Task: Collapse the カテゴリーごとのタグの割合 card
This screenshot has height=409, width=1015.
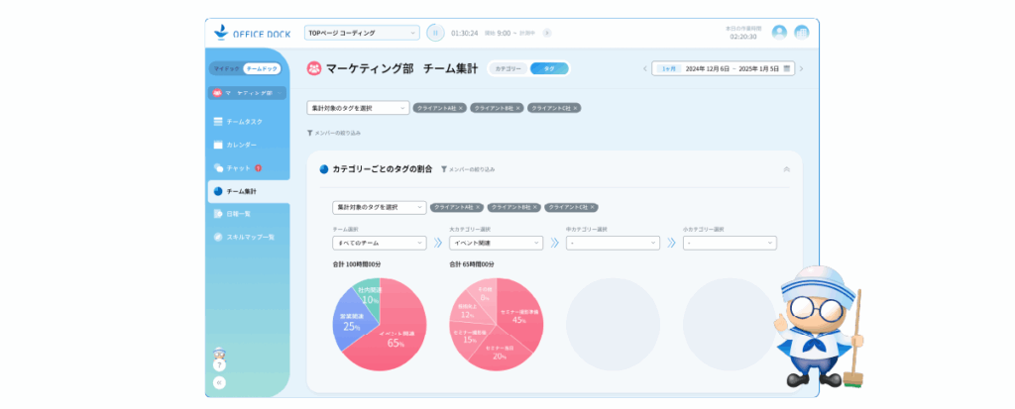Action: click(786, 169)
